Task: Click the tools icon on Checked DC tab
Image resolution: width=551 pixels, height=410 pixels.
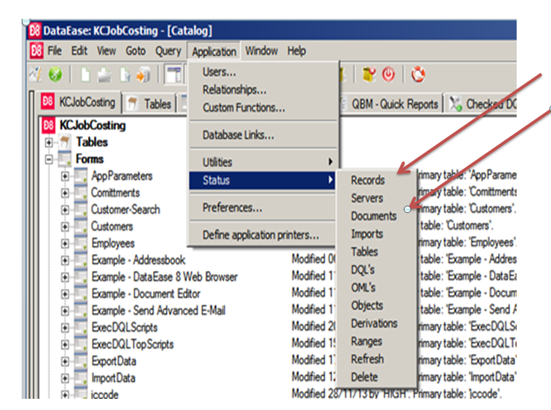Action: tap(455, 104)
